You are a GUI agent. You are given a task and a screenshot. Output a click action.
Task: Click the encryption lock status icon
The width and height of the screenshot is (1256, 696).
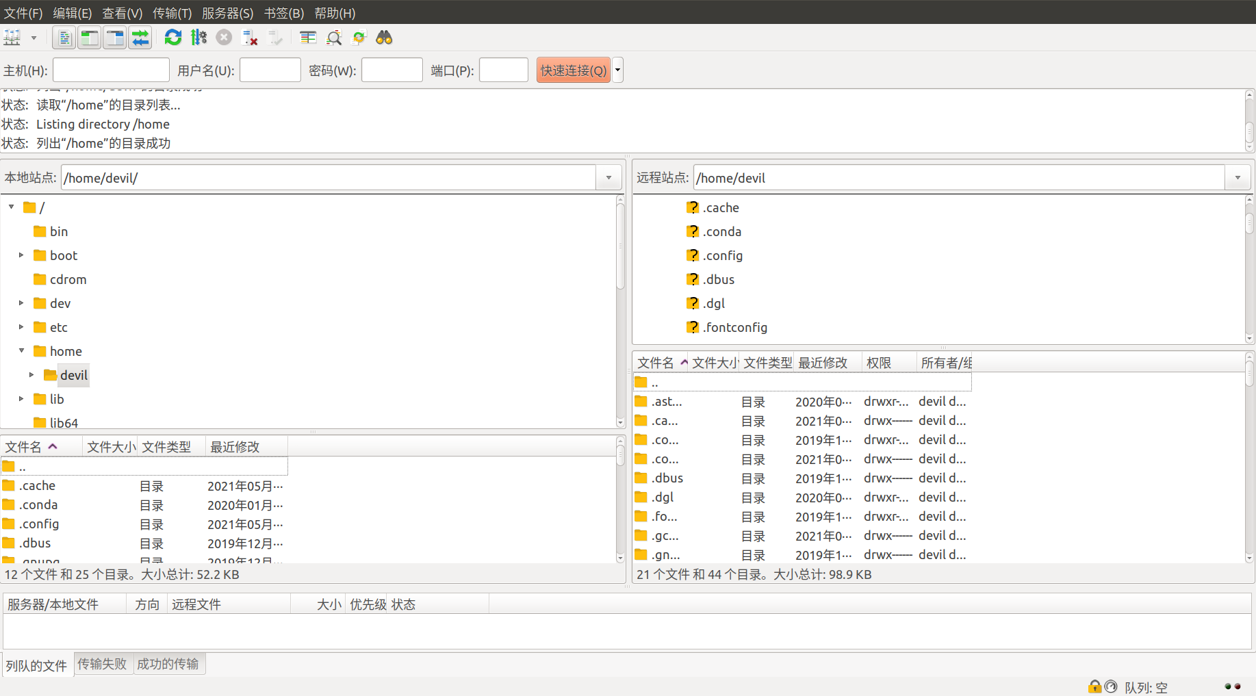tap(1095, 686)
